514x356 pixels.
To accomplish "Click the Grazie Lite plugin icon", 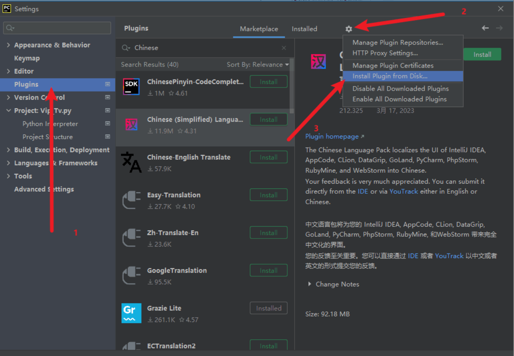I will point(131,313).
